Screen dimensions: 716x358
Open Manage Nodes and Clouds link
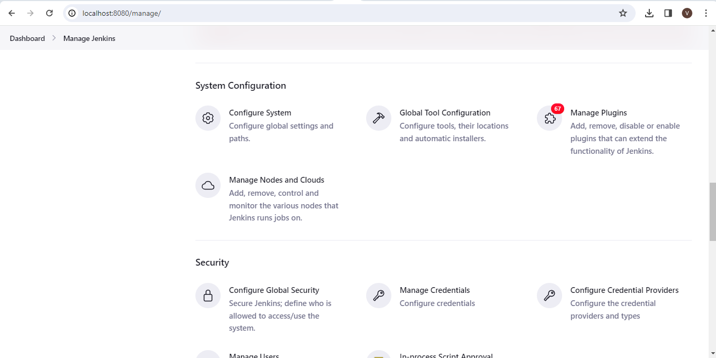click(x=277, y=180)
